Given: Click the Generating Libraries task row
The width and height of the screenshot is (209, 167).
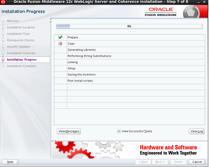Looking at the screenshot, I should 130,50.
